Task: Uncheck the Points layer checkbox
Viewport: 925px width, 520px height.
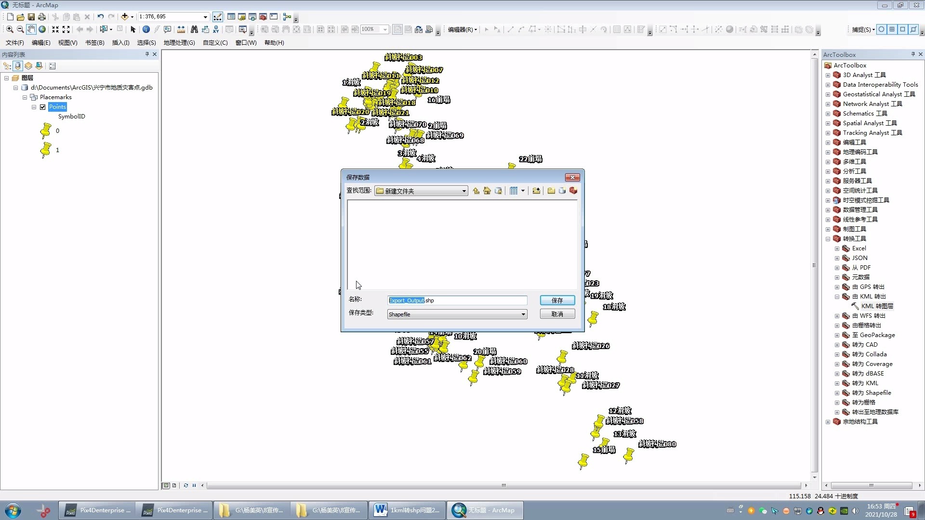Action: tap(43, 107)
